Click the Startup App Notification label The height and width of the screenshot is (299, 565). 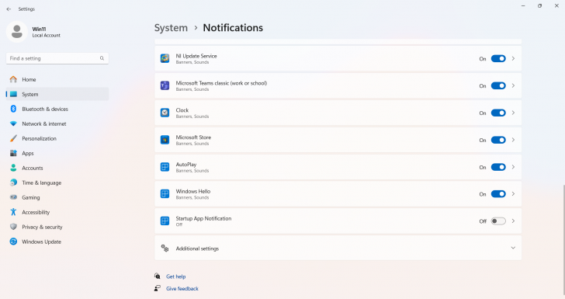point(203,218)
